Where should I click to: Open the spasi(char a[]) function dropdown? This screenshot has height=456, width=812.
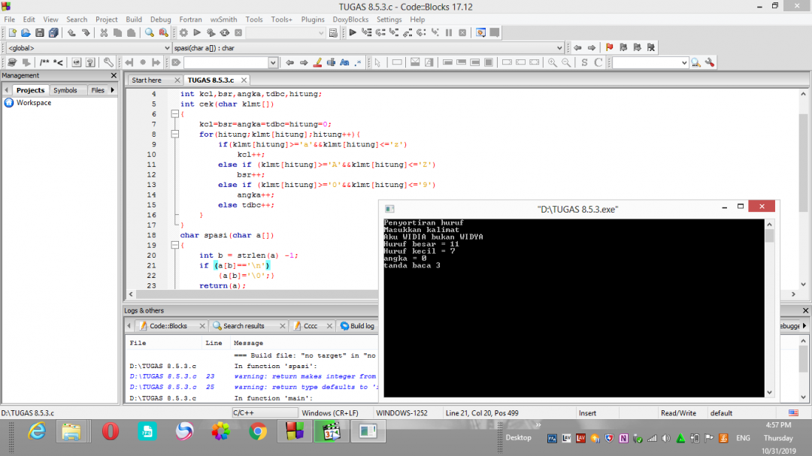[x=368, y=47]
